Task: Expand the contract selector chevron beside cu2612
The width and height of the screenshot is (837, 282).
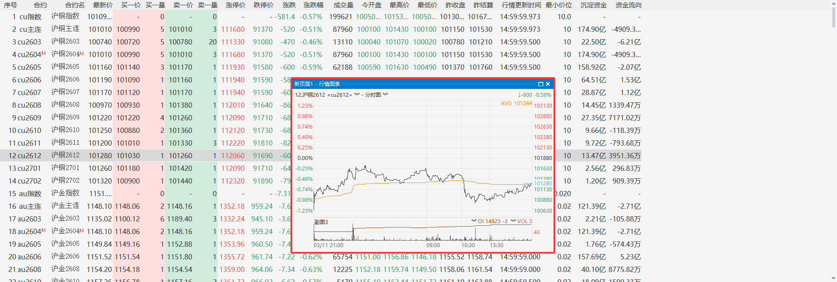Action: coord(357,95)
